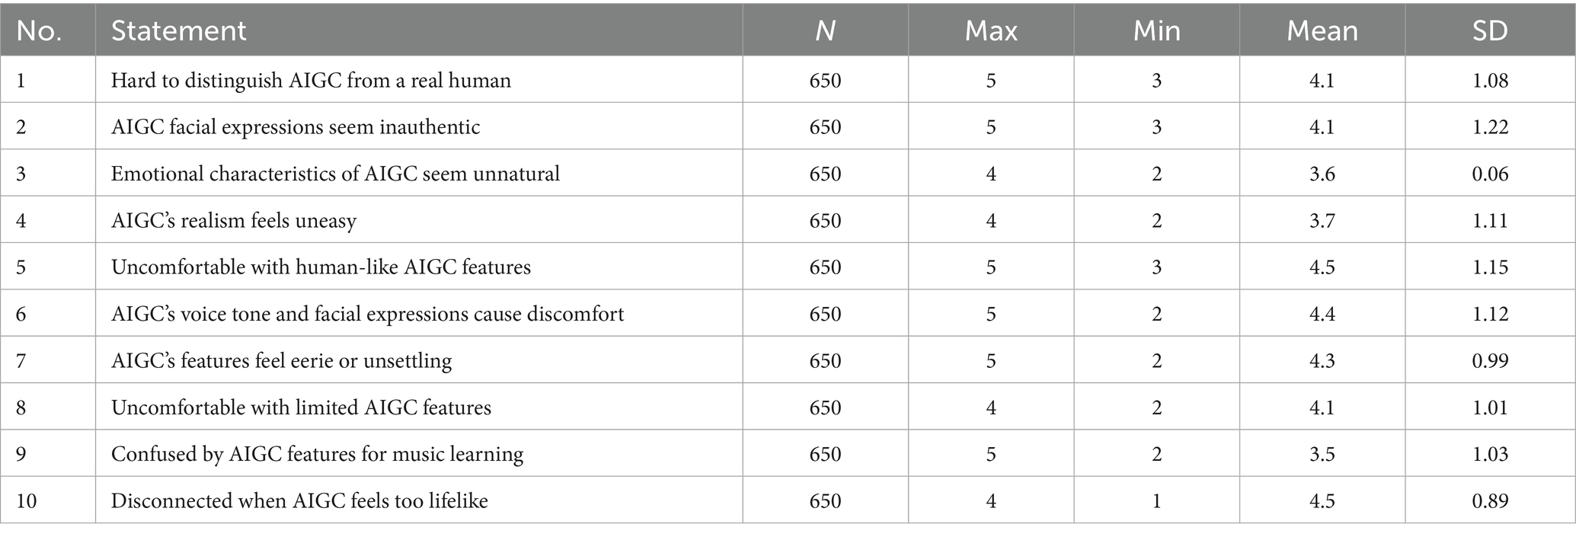Select "AIGC's features feel eerie or unsettling"

pos(281,360)
